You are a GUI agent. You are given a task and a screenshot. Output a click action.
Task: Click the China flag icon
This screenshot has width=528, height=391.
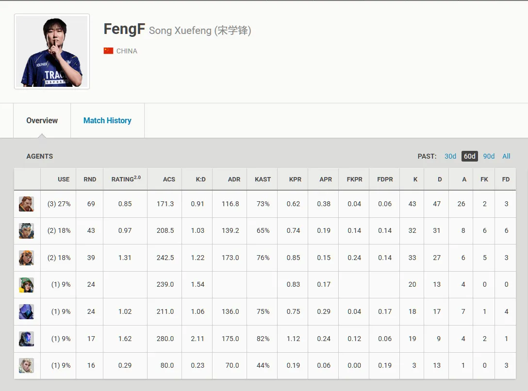click(x=108, y=51)
